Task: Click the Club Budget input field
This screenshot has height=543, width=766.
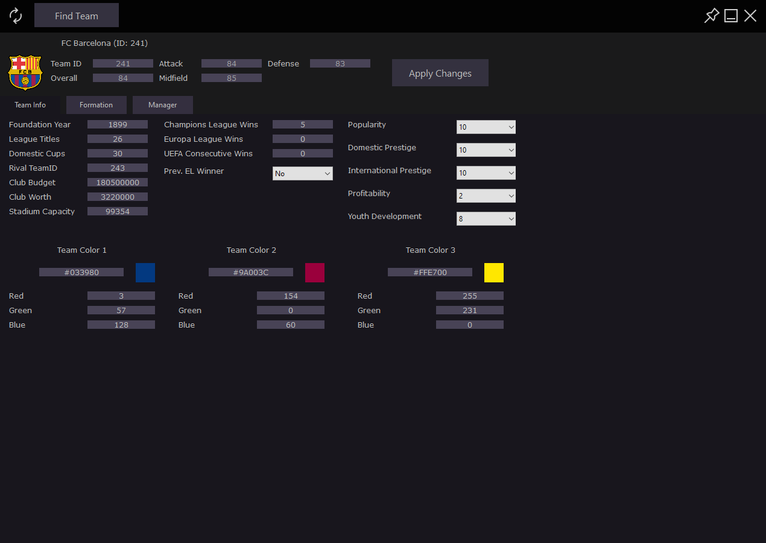Action: pyautogui.click(x=118, y=182)
